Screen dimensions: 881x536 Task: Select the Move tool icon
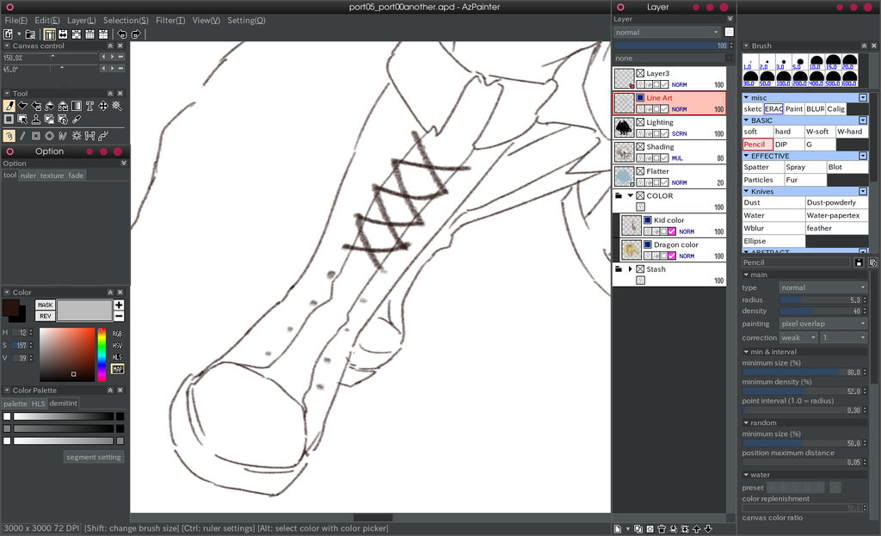point(103,106)
